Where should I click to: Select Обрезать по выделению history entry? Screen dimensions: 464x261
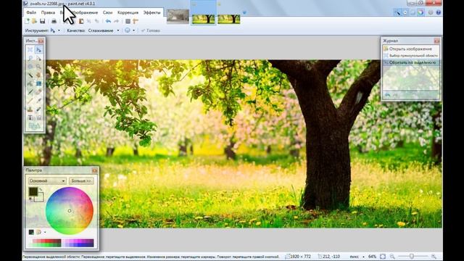click(410, 62)
